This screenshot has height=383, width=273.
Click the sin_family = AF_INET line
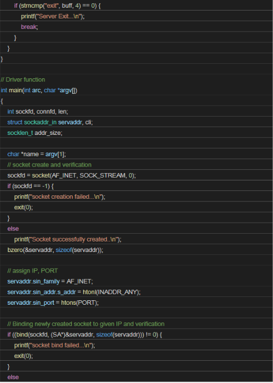[x=50, y=281]
